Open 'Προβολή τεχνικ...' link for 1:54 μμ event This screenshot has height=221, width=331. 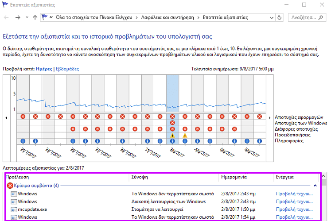294,217
